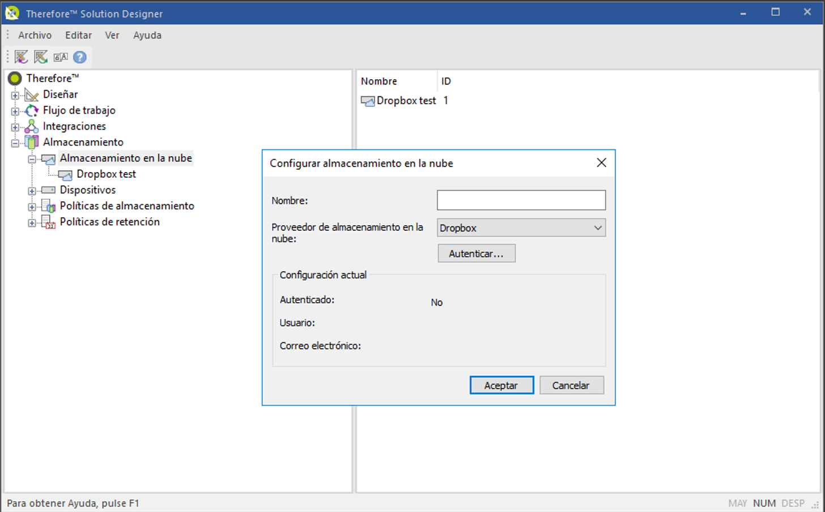Click the Políticas de retención icon
The image size is (825, 512).
point(49,222)
